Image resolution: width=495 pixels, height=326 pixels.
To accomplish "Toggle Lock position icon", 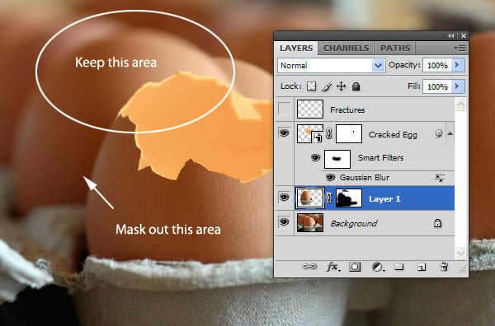I will [x=342, y=86].
